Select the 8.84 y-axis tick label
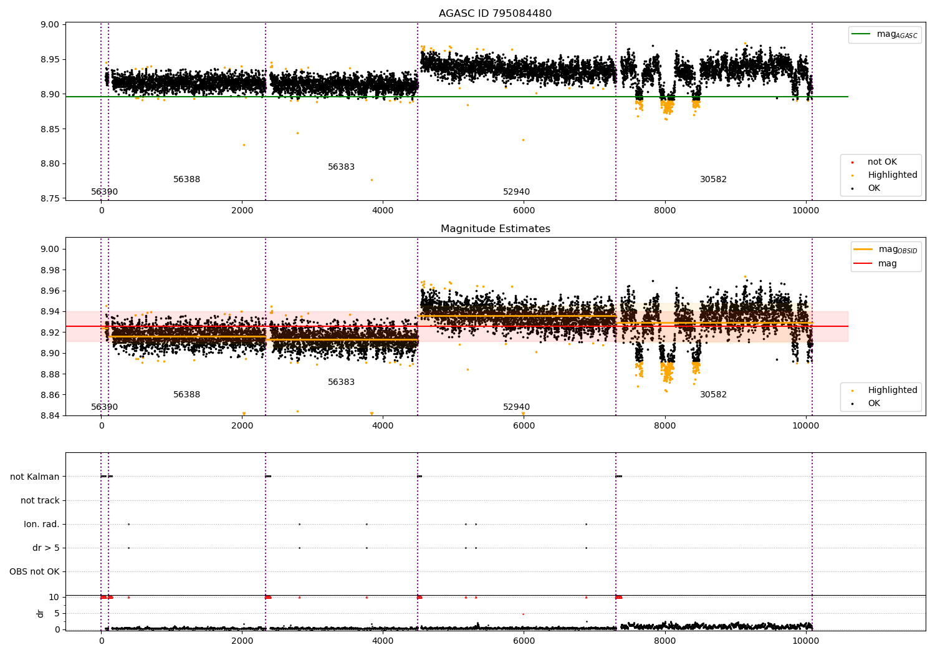The width and height of the screenshot is (935, 655). click(49, 416)
